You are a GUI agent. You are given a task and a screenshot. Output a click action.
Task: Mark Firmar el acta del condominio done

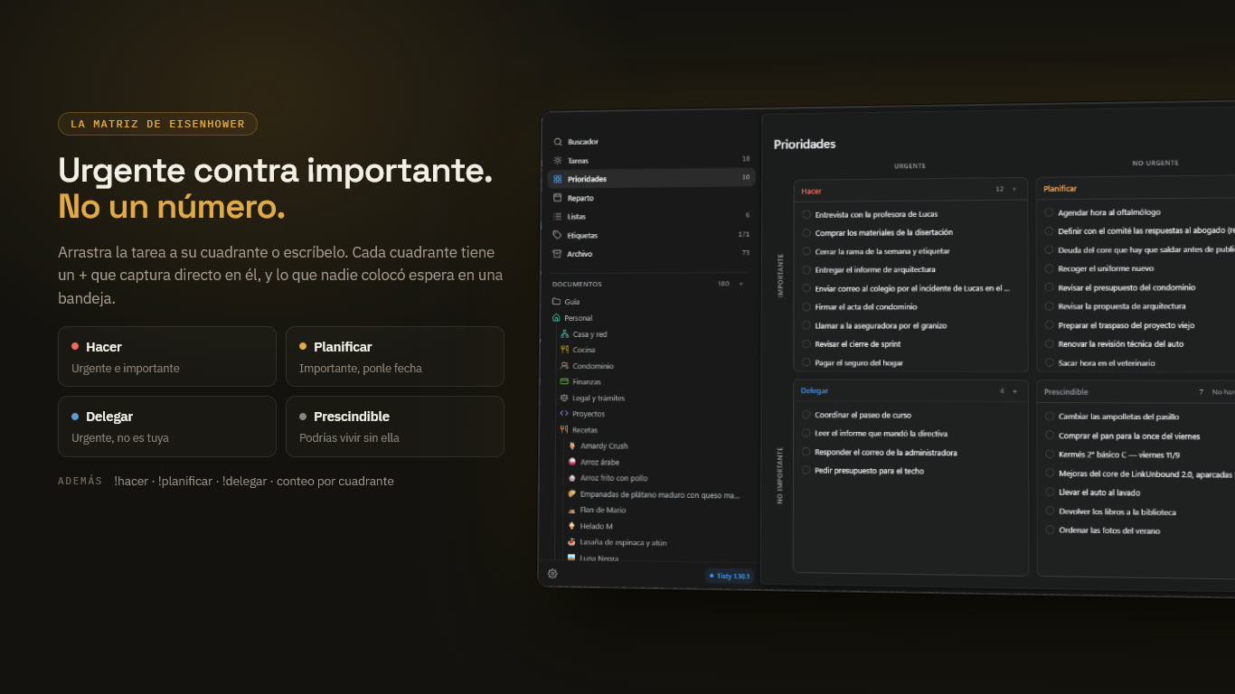806,307
